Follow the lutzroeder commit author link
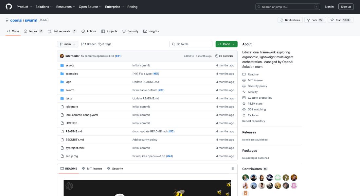The height and width of the screenshot is (196, 360). (x=72, y=56)
